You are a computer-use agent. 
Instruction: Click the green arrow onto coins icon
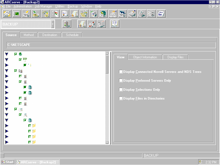click(x=36, y=14)
